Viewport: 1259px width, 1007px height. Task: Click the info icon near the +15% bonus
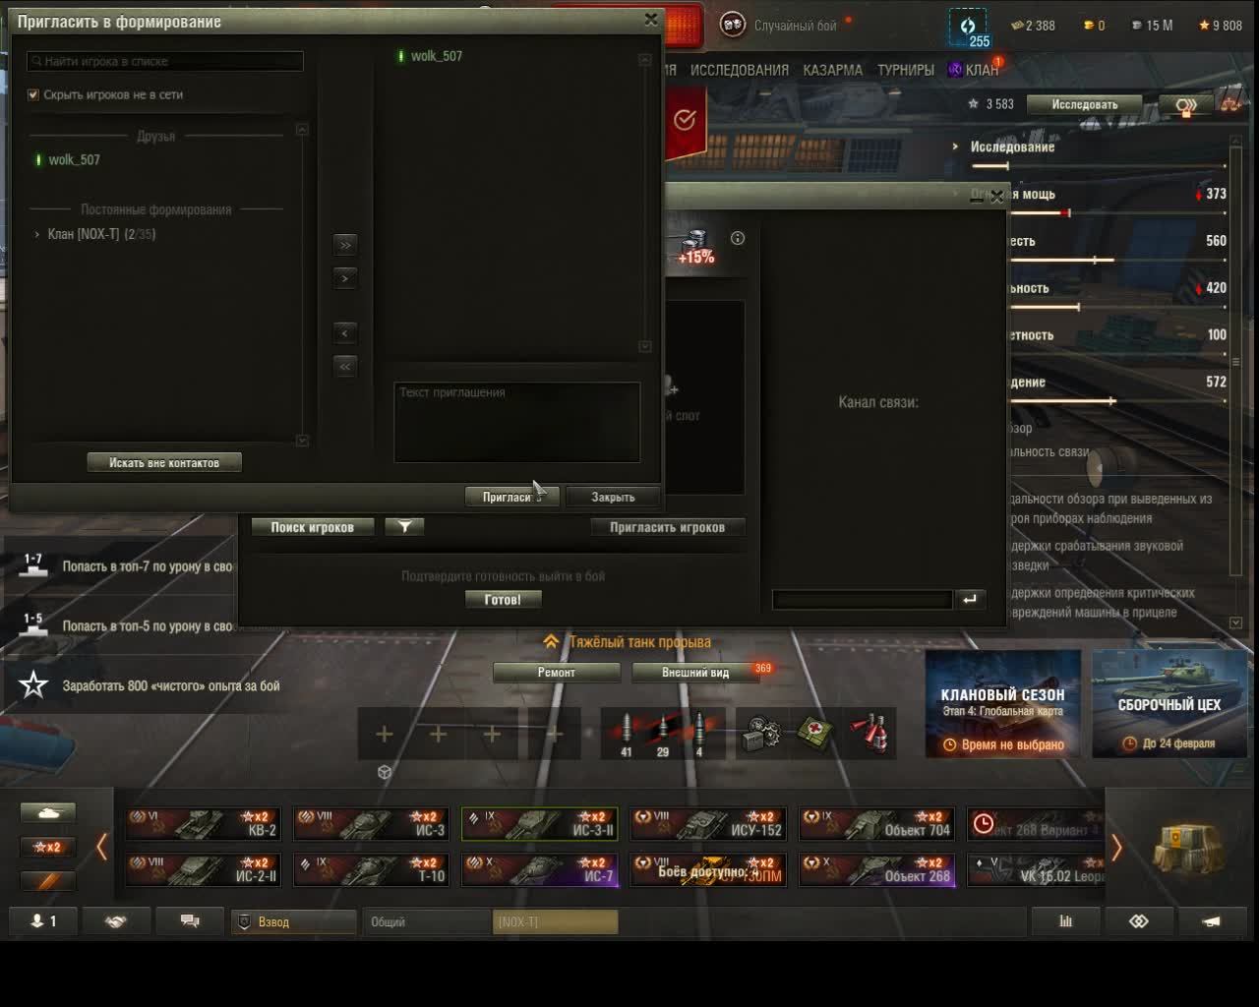pyautogui.click(x=738, y=238)
